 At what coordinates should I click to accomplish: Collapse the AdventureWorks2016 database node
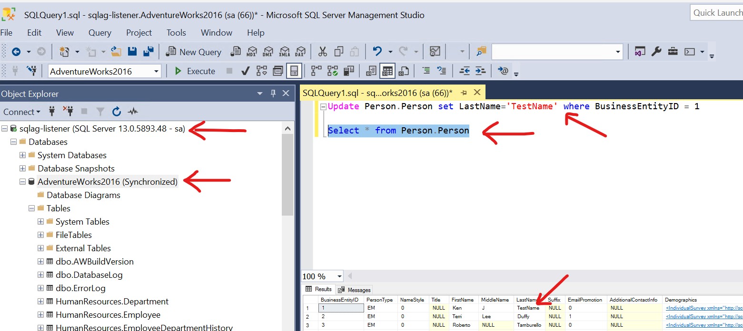click(22, 182)
